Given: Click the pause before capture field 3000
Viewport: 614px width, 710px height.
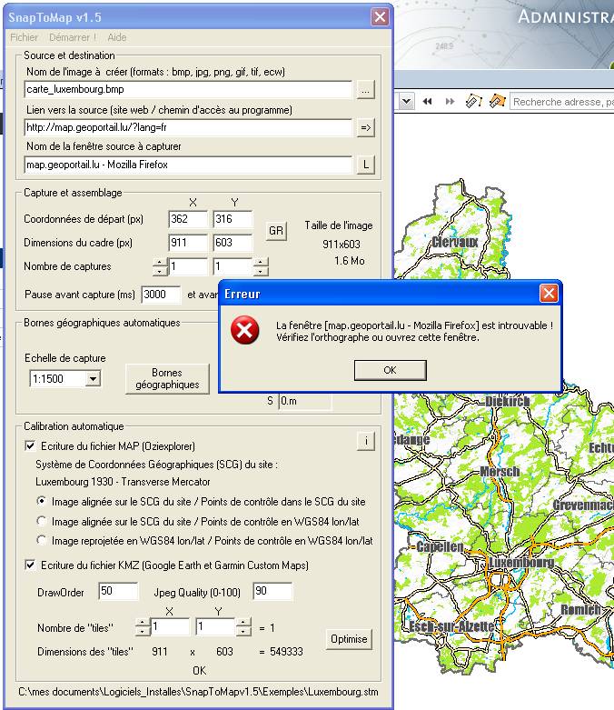Looking at the screenshot, I should (161, 295).
